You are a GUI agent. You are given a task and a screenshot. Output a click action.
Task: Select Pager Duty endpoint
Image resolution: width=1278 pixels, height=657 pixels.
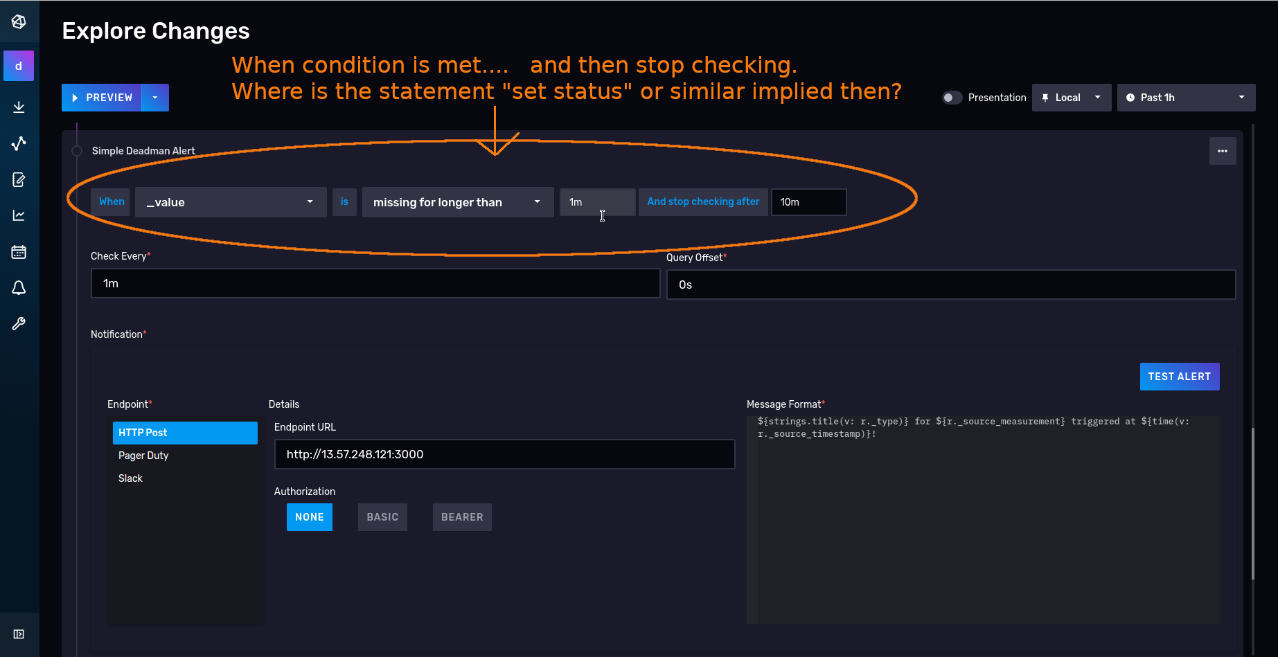185,456
